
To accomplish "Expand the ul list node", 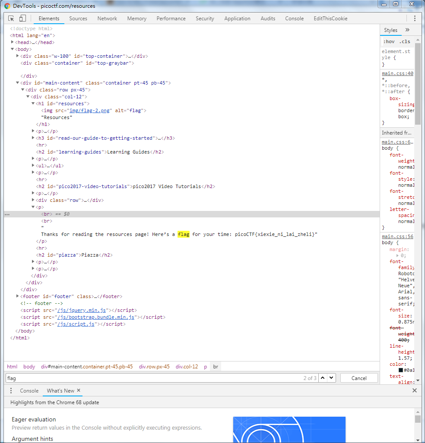I will coord(33,166).
